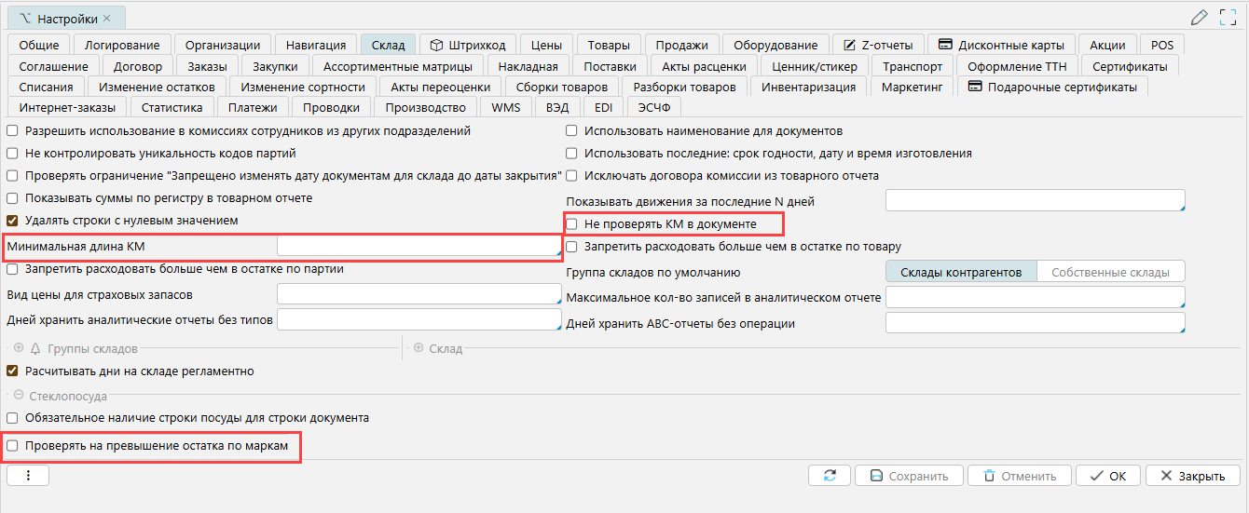The image size is (1249, 513).
Task: Switch to the Инвентаризация tab
Action: click(x=808, y=88)
